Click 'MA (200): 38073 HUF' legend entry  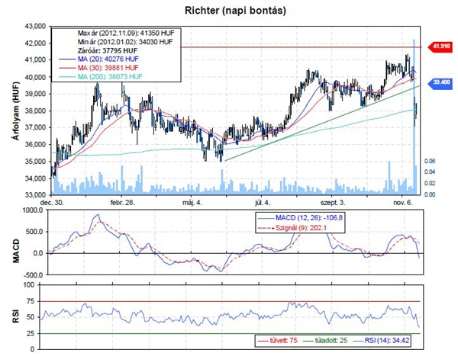pyautogui.click(x=110, y=77)
